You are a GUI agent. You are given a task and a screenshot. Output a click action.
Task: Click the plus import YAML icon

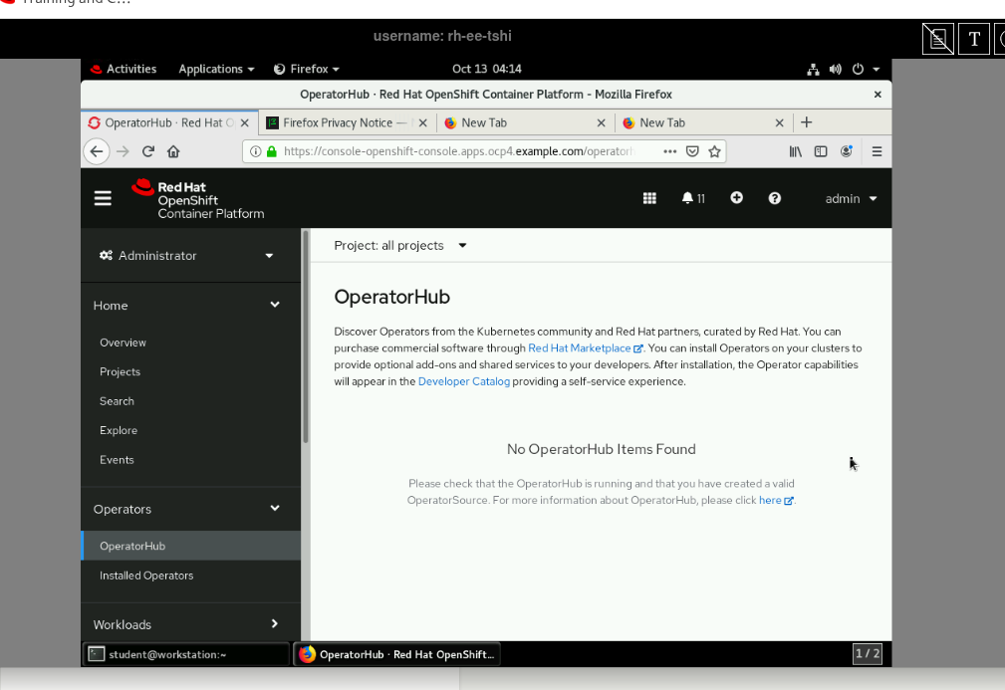(736, 198)
